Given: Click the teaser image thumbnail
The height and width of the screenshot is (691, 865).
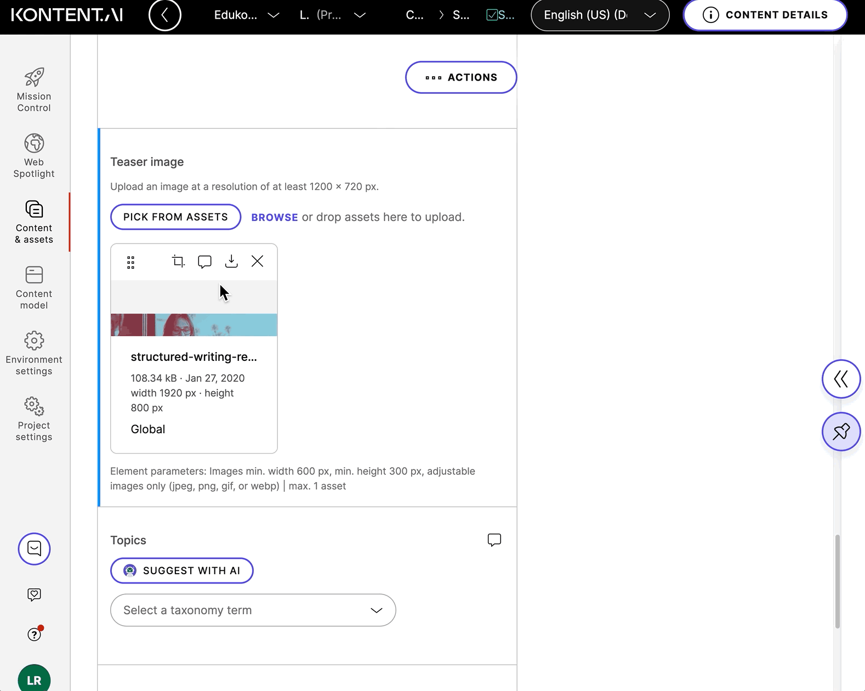Looking at the screenshot, I should 194,324.
